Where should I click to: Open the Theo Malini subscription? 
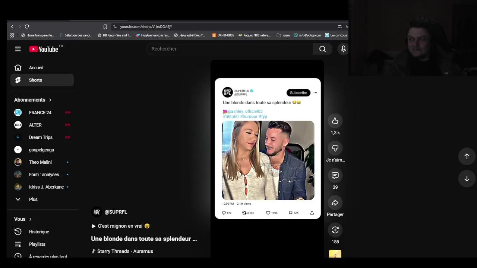pyautogui.click(x=42, y=162)
